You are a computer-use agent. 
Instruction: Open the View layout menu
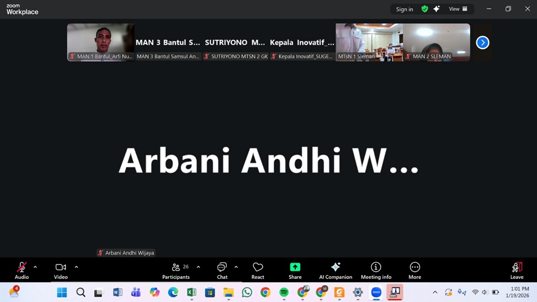[x=458, y=9]
